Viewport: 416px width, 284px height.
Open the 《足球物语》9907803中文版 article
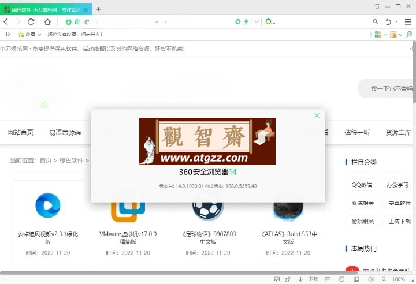pyautogui.click(x=208, y=238)
